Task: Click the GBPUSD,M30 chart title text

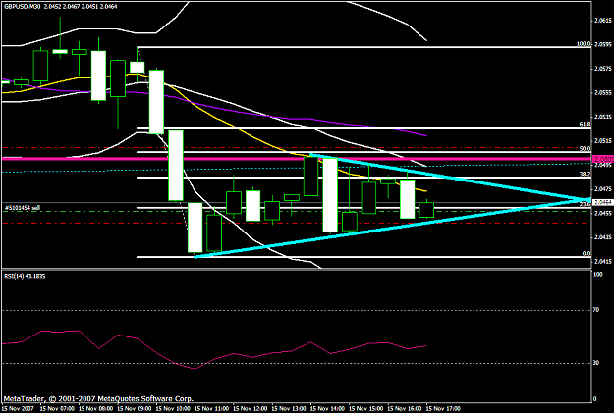Action: point(22,6)
